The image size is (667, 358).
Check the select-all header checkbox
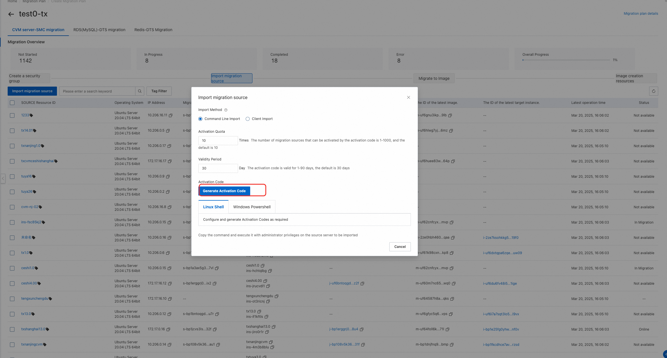tap(12, 103)
